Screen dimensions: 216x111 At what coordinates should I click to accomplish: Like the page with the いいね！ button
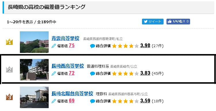(178, 22)
